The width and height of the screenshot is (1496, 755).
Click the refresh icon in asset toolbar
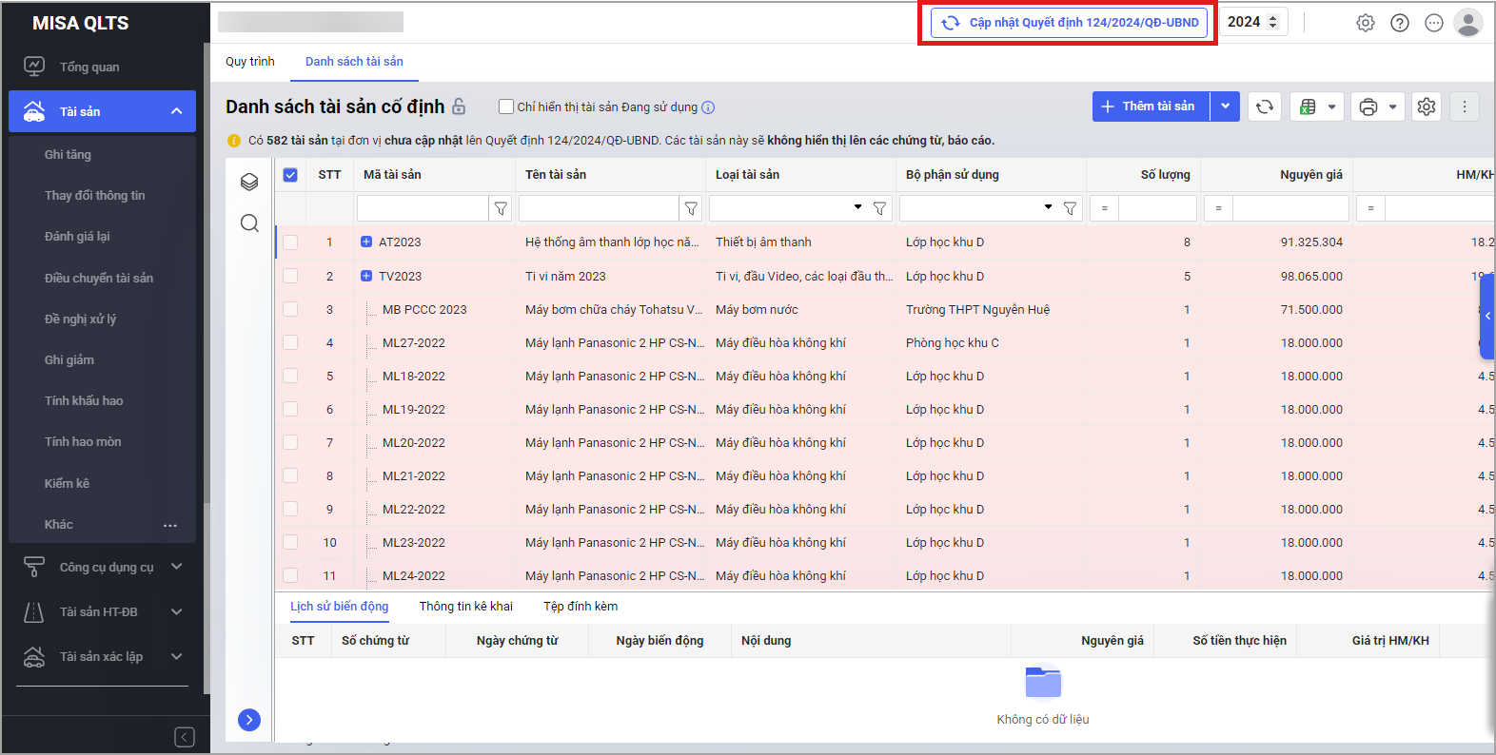(1264, 106)
